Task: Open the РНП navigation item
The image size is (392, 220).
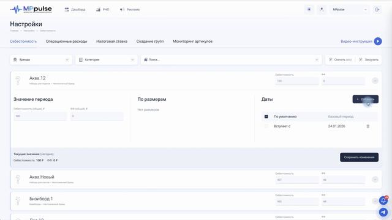Action: click(103, 10)
